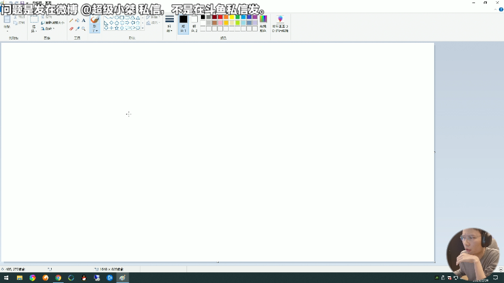Pick the yellow palette swatch

(x=232, y=17)
